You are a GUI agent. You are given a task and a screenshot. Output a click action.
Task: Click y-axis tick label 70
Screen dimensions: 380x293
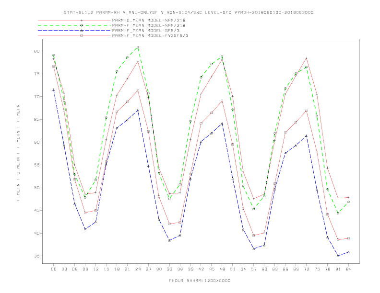36,96
